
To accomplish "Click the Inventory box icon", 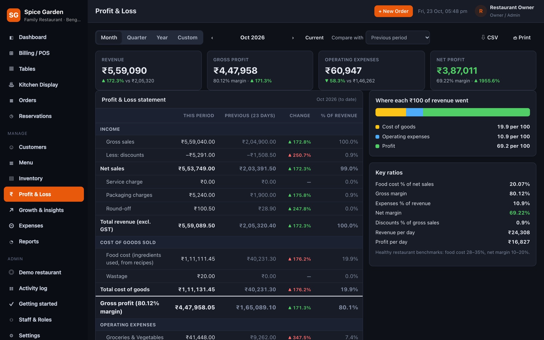I will (11, 179).
